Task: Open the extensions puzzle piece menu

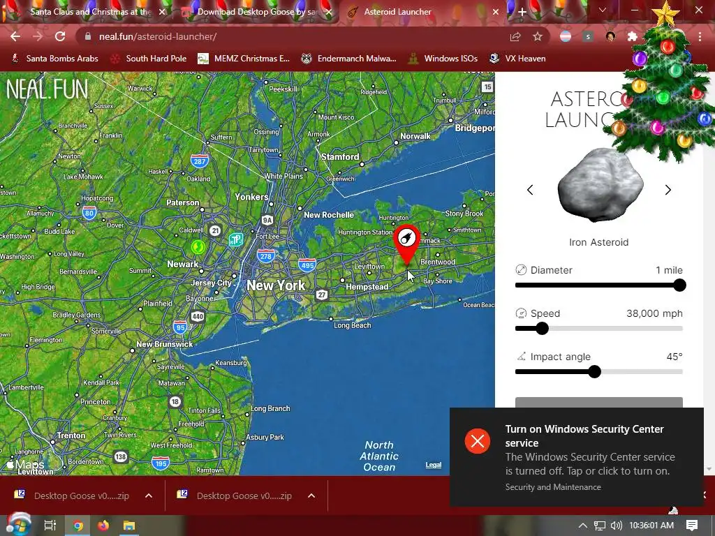Action: point(633,36)
